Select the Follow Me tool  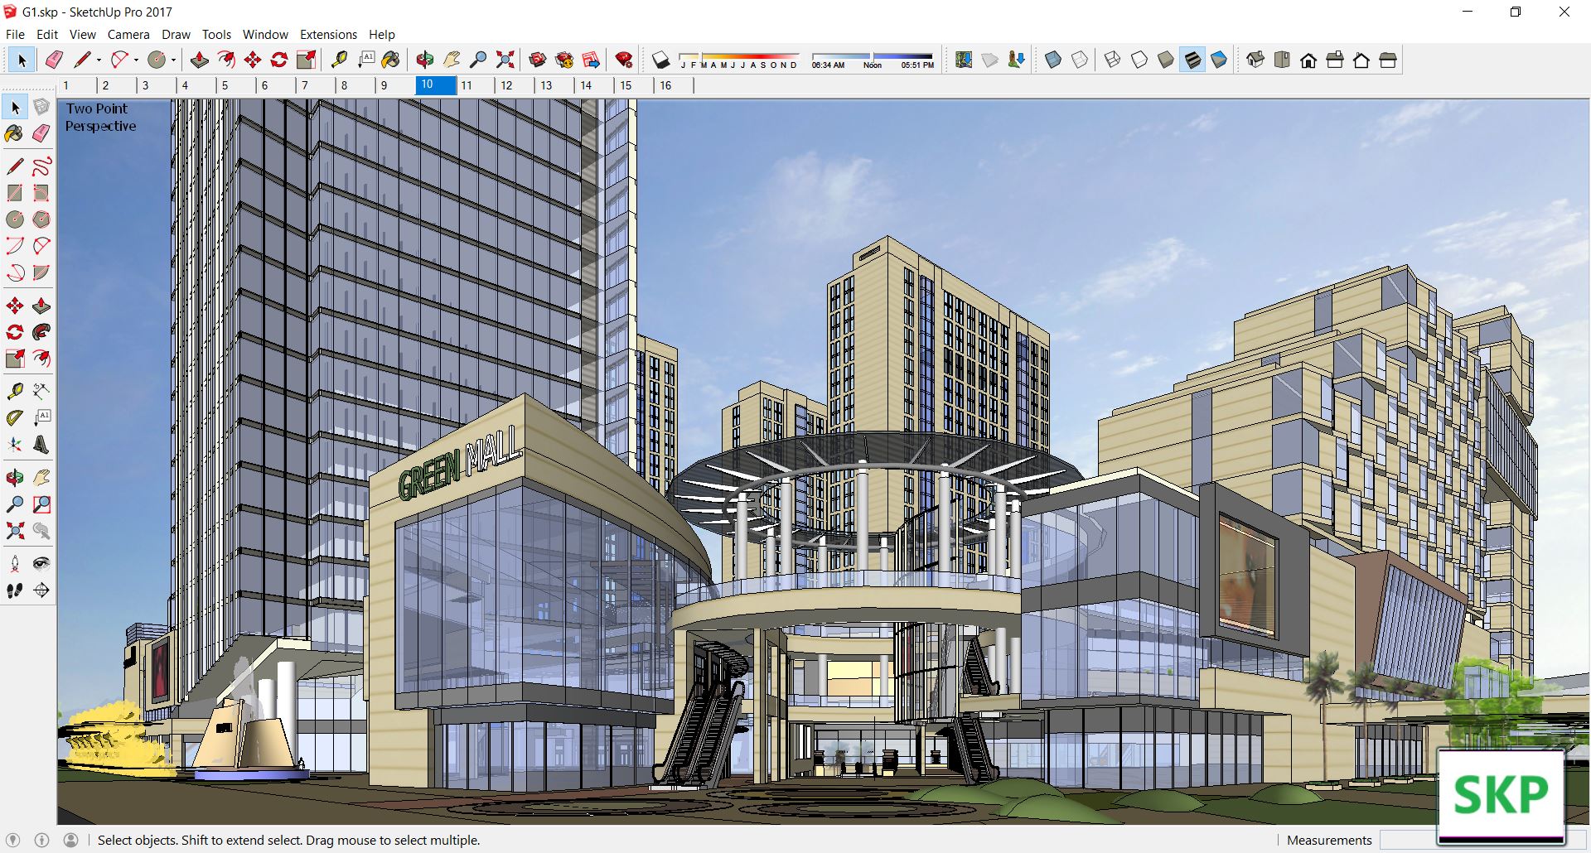[41, 332]
